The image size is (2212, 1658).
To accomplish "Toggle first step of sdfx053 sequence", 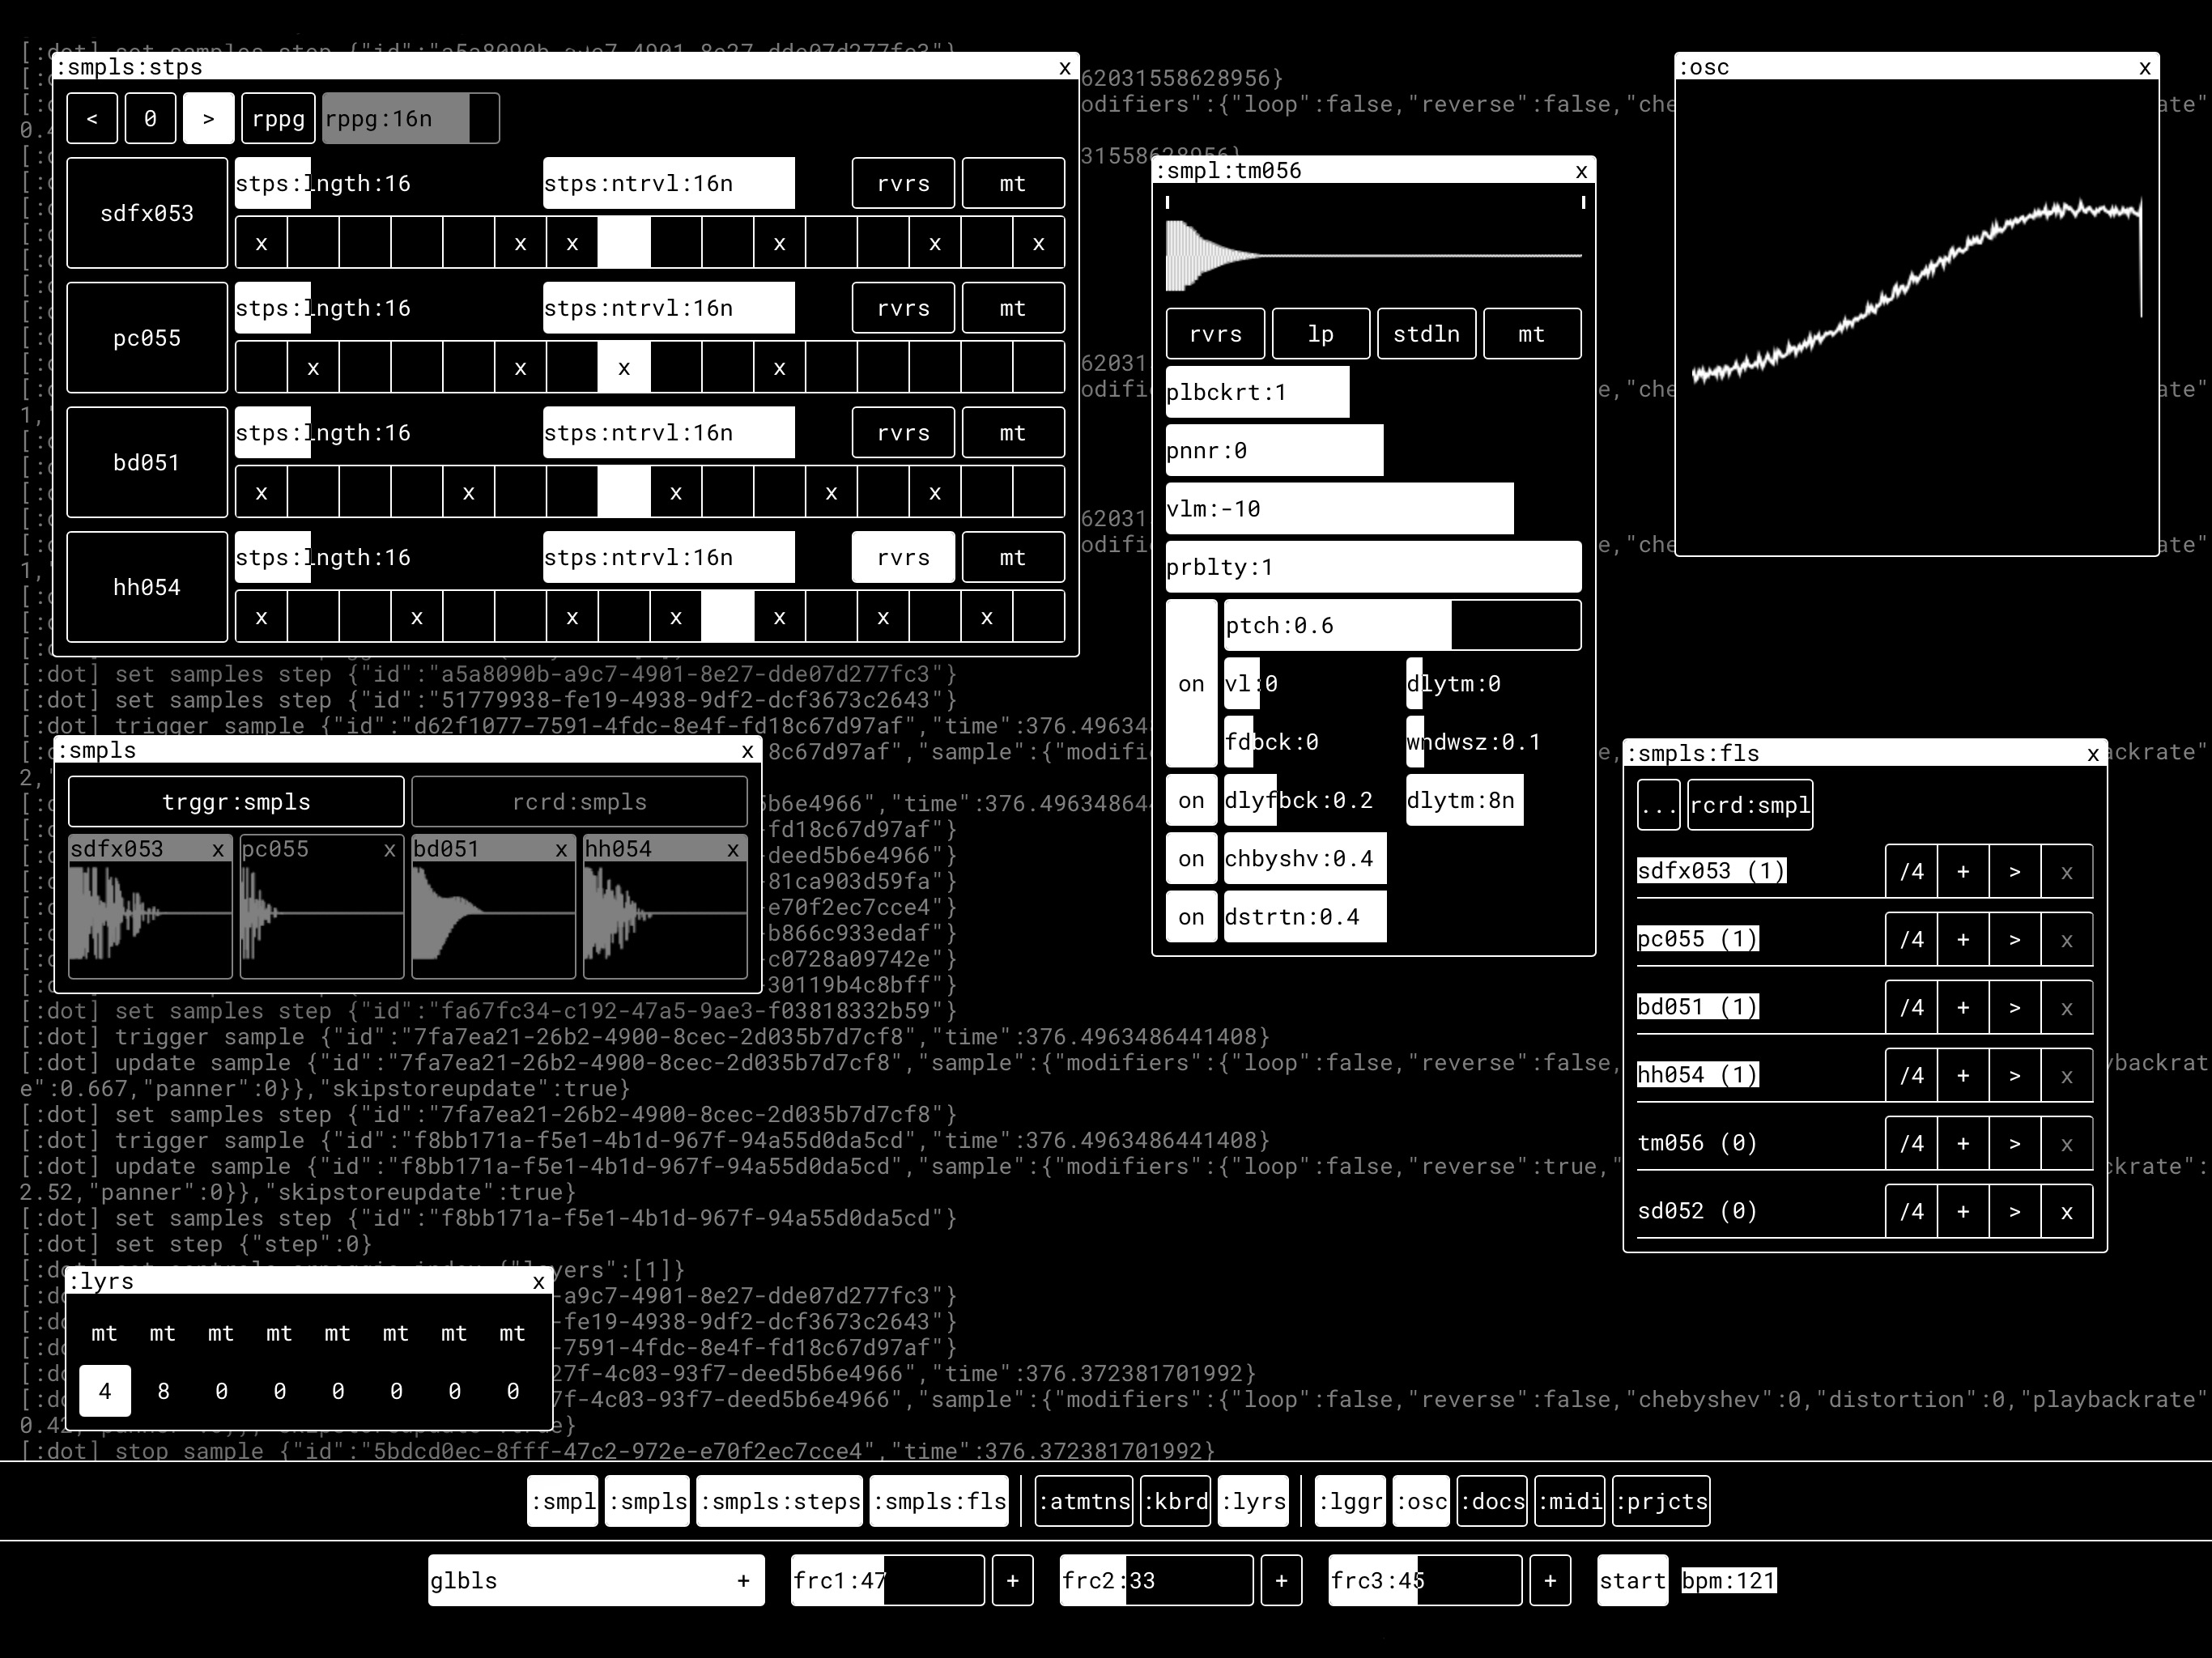I will pos(261,243).
